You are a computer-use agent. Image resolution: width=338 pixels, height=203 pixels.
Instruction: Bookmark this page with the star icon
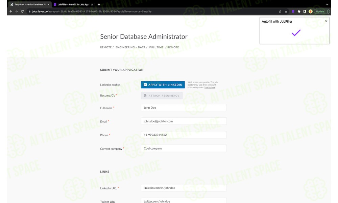pyautogui.click(x=286, y=12)
